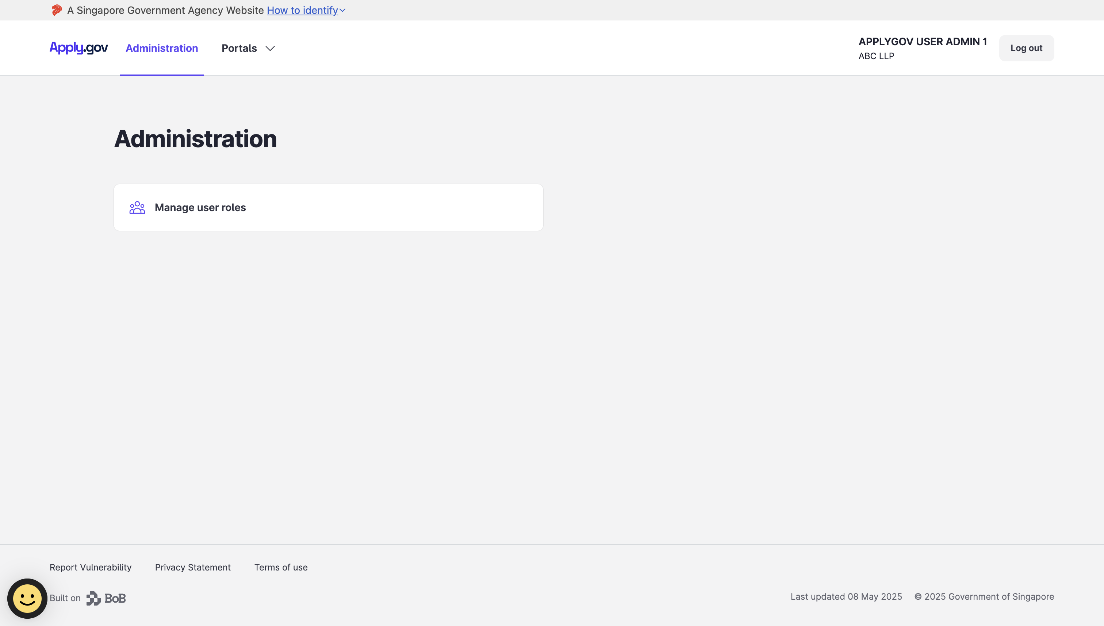Click the APPLYGOV USER ADMIN 1 name
The height and width of the screenshot is (626, 1104).
[x=922, y=42]
